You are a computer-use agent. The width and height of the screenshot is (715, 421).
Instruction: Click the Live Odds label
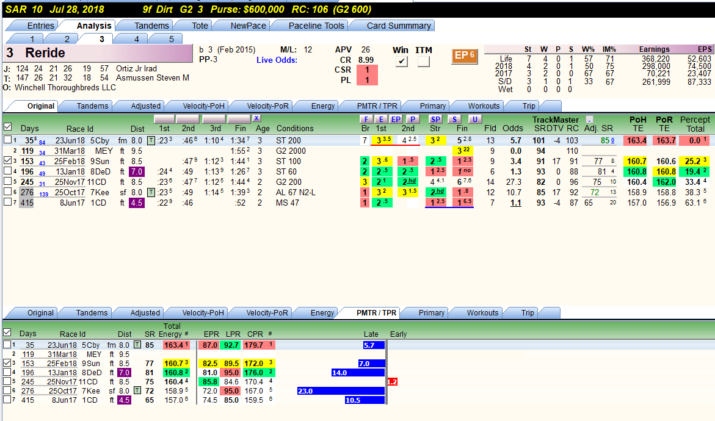pos(277,60)
